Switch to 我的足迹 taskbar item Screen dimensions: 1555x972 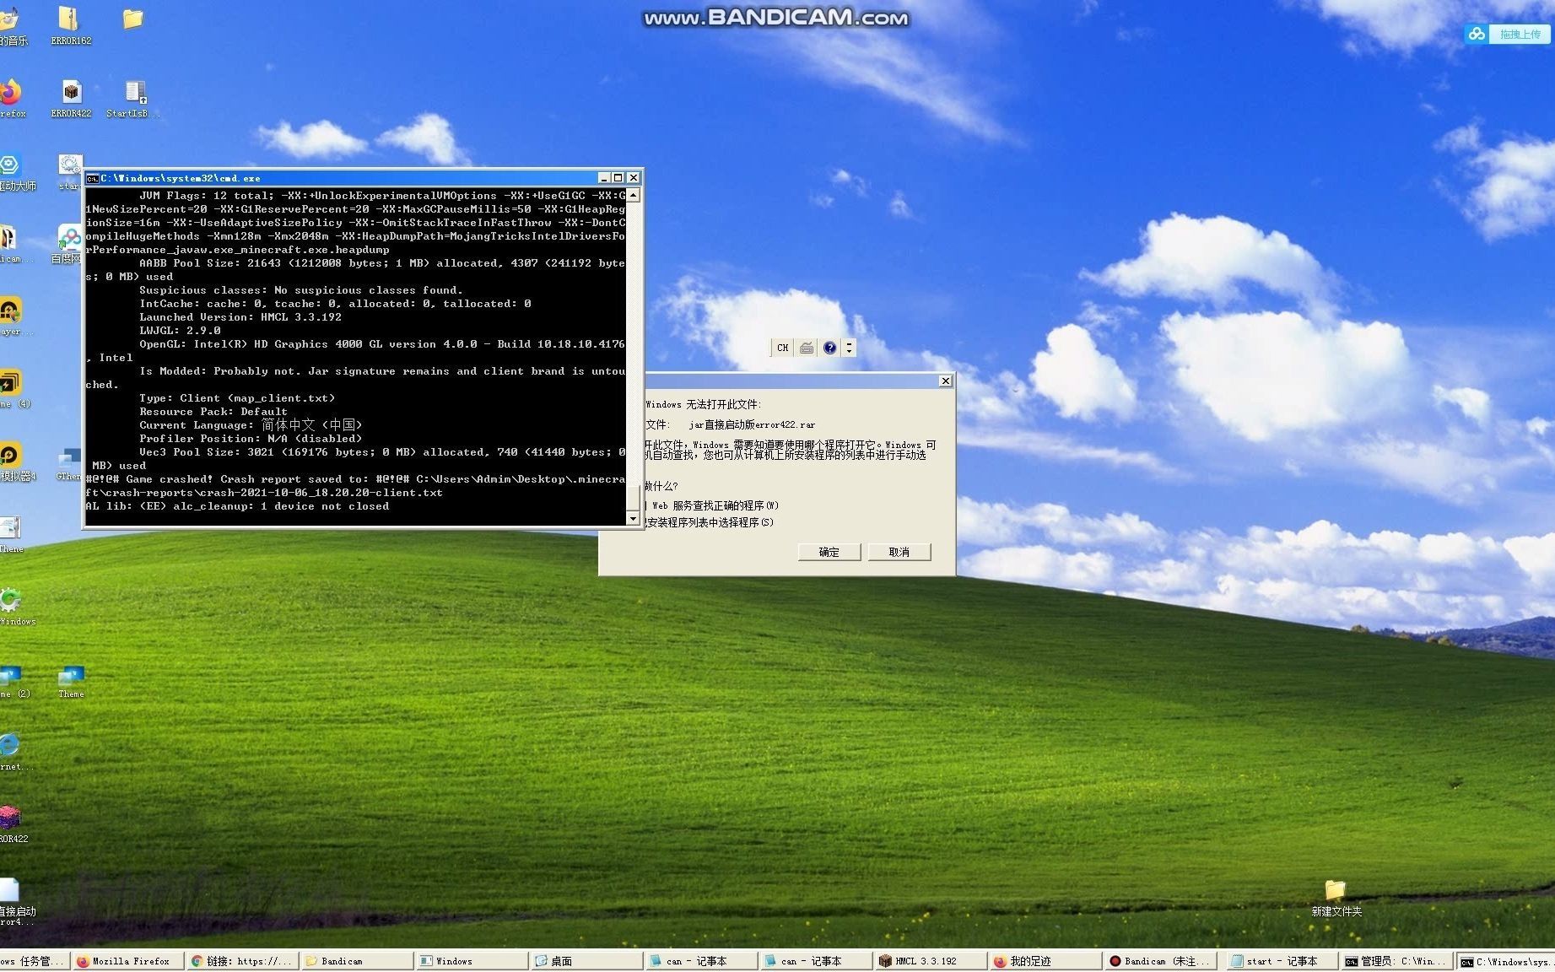coord(1045,961)
